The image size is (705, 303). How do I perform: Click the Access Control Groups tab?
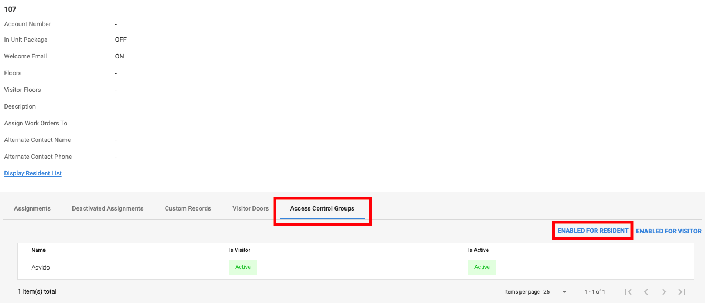pyautogui.click(x=322, y=208)
